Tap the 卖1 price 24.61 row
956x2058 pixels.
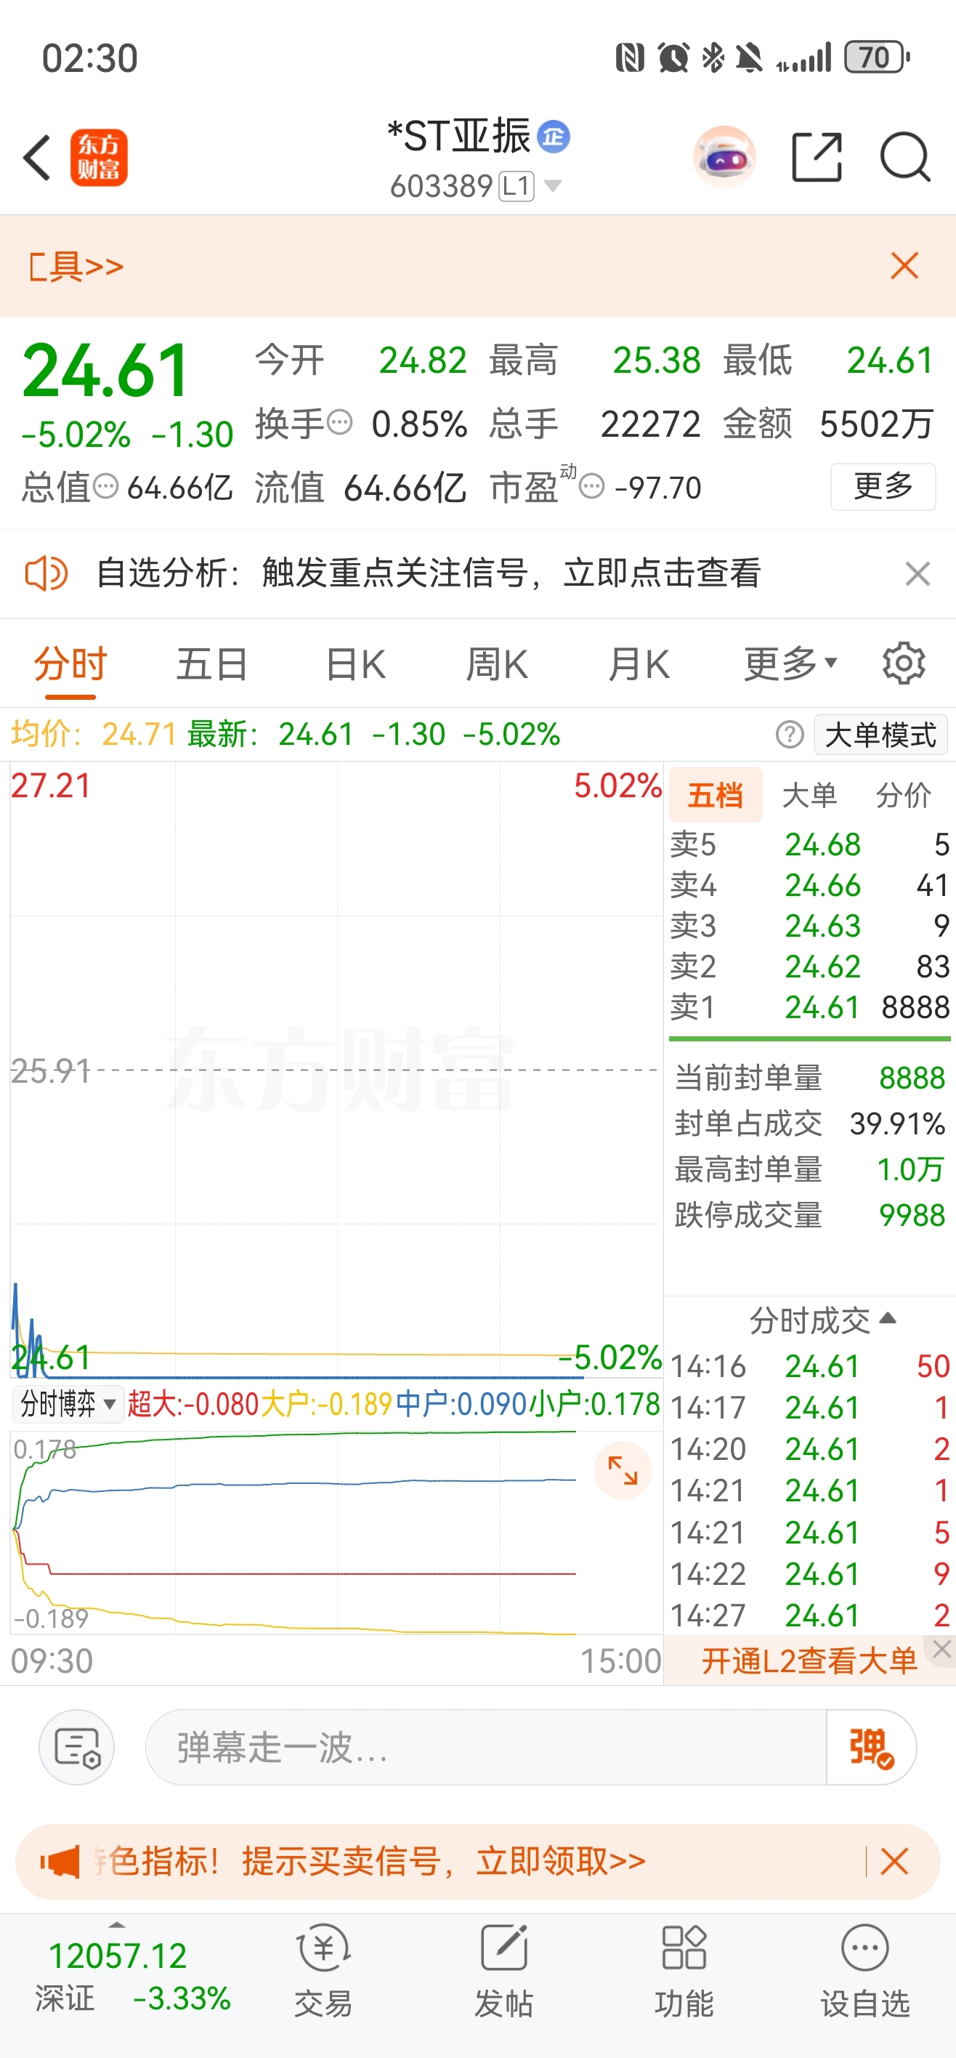(x=810, y=1008)
